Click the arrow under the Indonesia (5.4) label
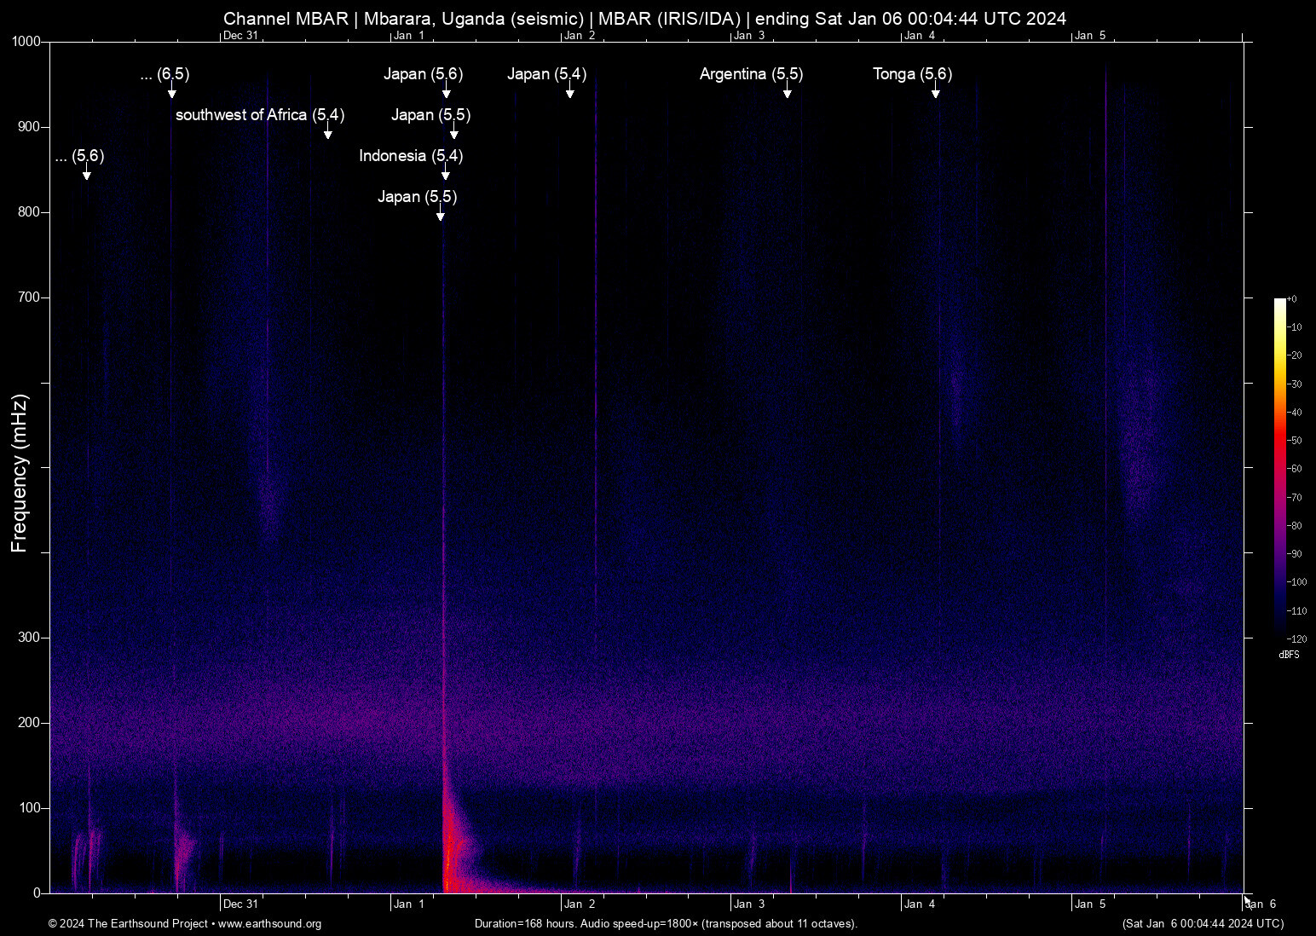Viewport: 1316px width, 936px height. tap(445, 172)
